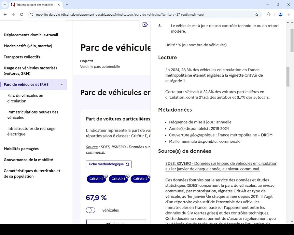Select Mobilités partagées in sidebar
This screenshot has height=235, width=294.
[x=21, y=149]
